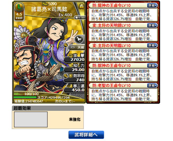Show 詳細 for 変:主将の天明鑑LV10
Screen dimensions: 173x141
tap(152, 45)
